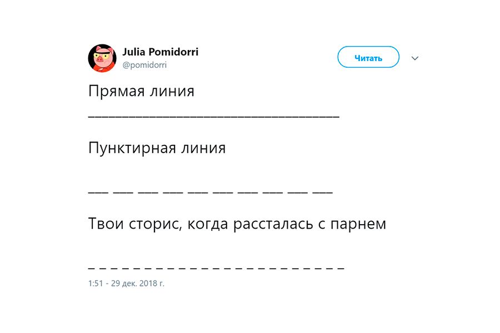Click the long-dash line below Пунктирная линия
Screen dimensions: 500x333
coord(211,193)
